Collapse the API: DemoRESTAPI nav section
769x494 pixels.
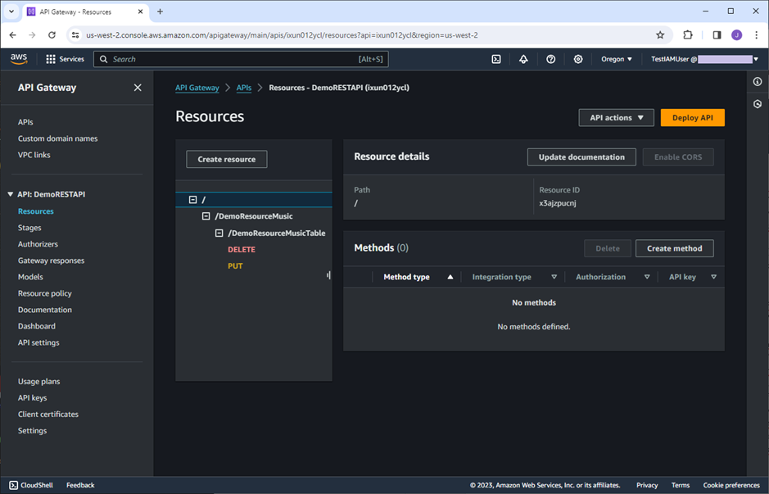pyautogui.click(x=11, y=194)
